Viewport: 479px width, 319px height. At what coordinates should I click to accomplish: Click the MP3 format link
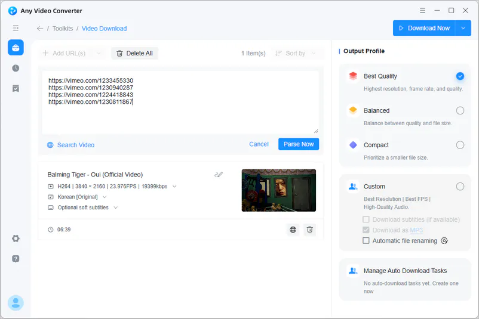(416, 230)
